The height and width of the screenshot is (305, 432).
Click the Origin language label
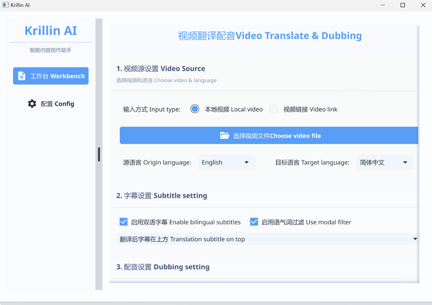pyautogui.click(x=157, y=163)
